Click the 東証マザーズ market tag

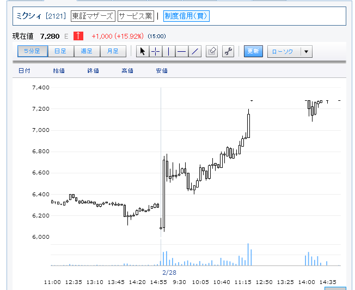click(x=93, y=16)
